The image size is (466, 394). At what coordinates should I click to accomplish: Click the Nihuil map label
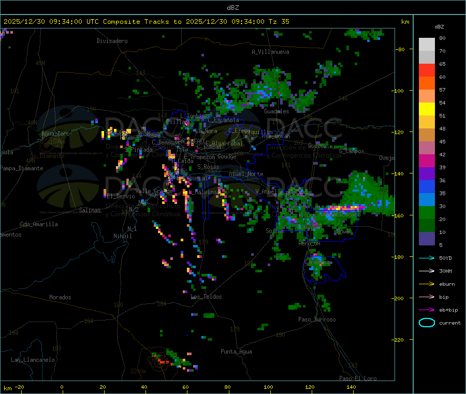click(x=122, y=236)
